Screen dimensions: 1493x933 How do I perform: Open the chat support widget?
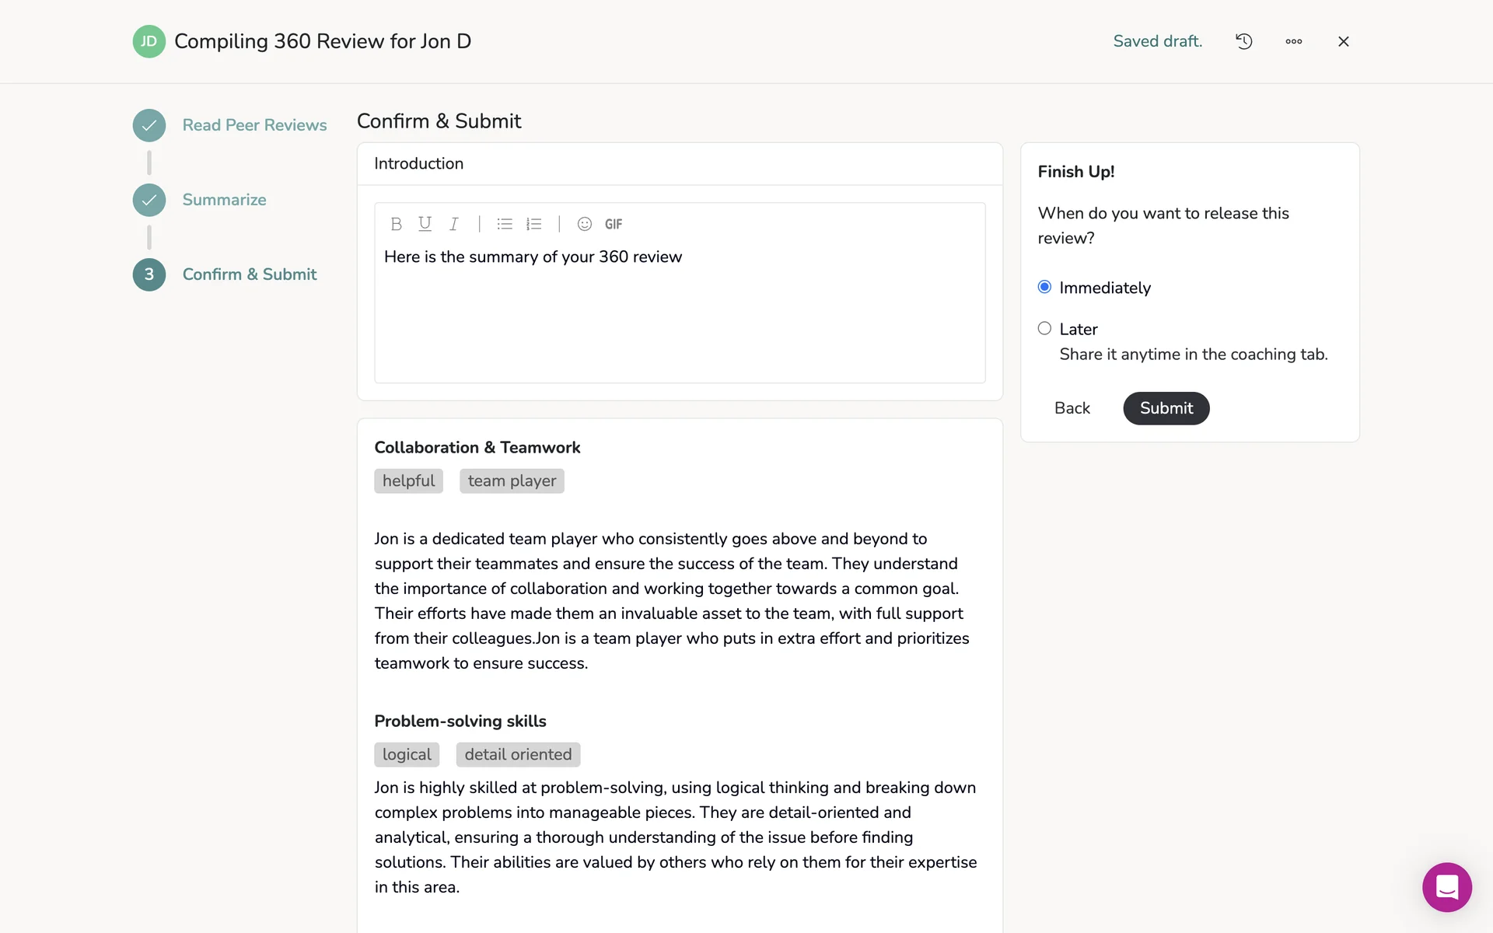coord(1446,886)
